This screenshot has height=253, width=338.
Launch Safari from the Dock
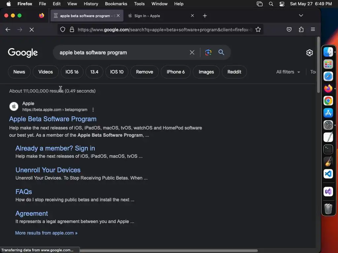tap(328, 76)
